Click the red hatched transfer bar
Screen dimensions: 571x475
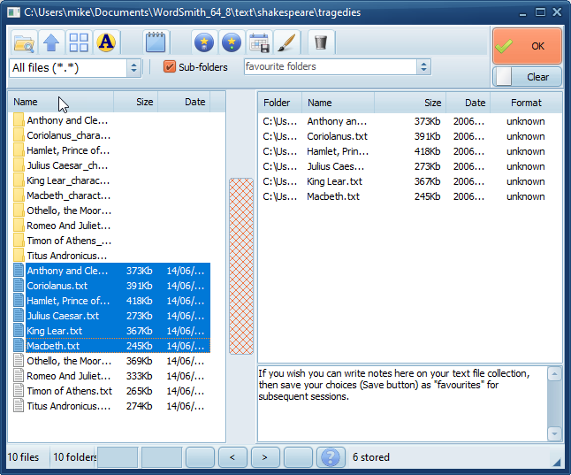[x=240, y=265]
